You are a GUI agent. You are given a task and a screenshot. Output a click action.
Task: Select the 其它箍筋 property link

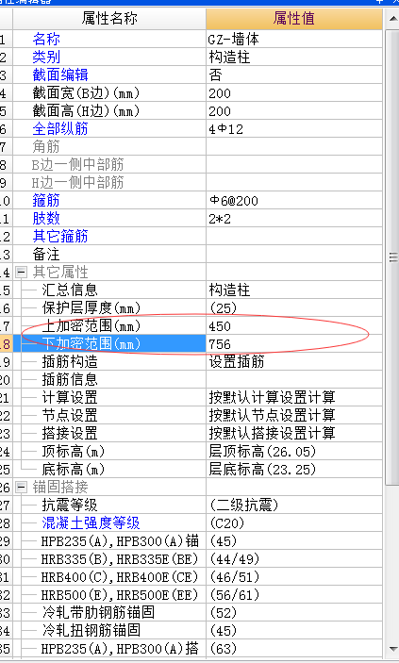(60, 236)
